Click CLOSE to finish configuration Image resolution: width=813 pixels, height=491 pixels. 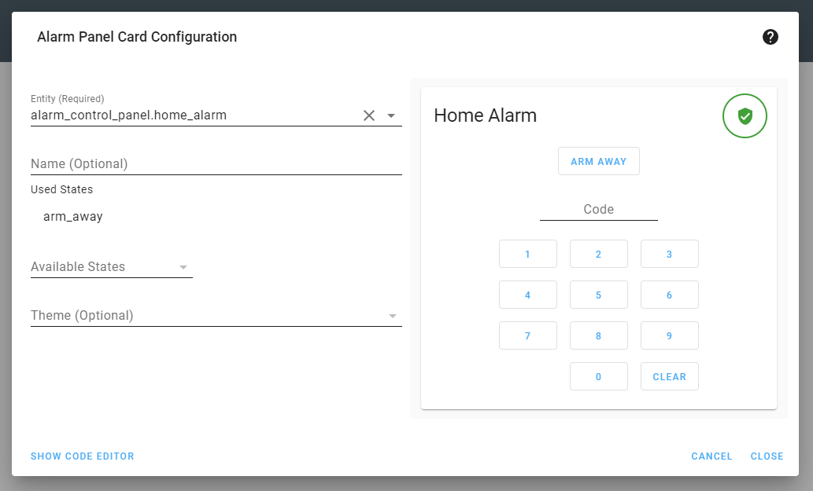coord(767,456)
